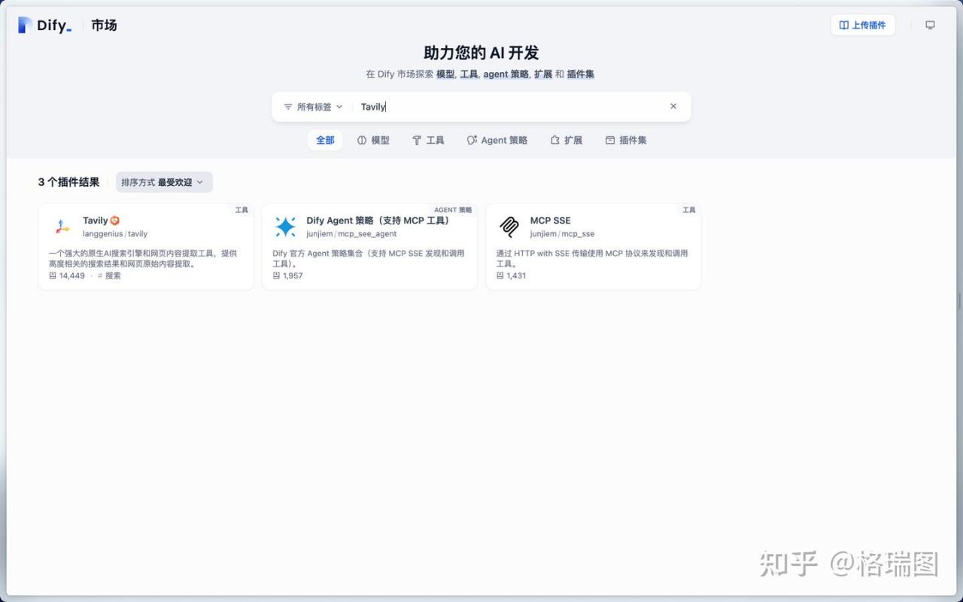This screenshot has height=602, width=963.
Task: Click the Tavily plugin logo icon
Action: pos(62,227)
